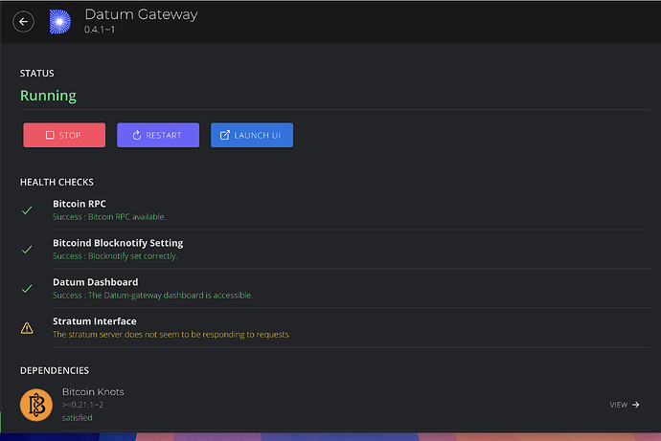Image resolution: width=661 pixels, height=441 pixels.
Task: Click the Datum Dashboard checkmark icon
Action: pyautogui.click(x=27, y=289)
